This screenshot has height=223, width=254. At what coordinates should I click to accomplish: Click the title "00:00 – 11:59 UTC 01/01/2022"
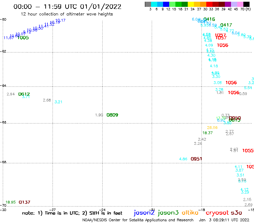tap(67, 7)
